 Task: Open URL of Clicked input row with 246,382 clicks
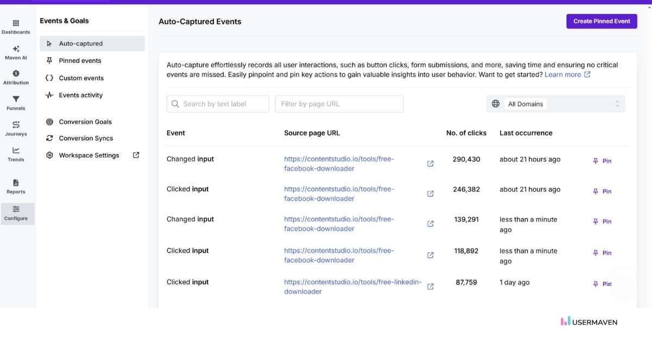pyautogui.click(x=339, y=194)
